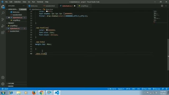The height and width of the screenshot is (95, 169).
Task: Open stylesheet.css in PROJECT folder
Action: (15, 28)
